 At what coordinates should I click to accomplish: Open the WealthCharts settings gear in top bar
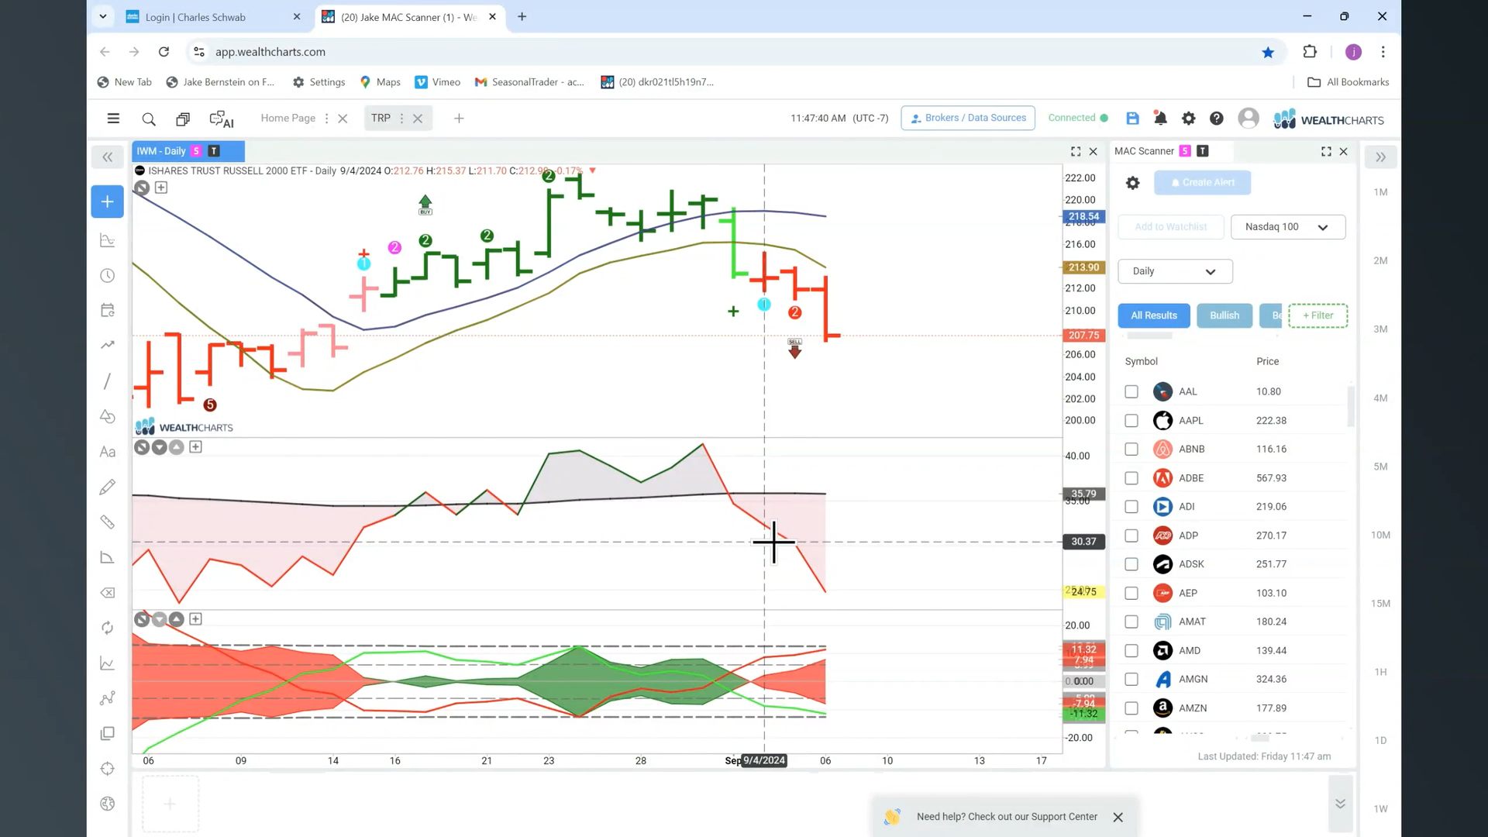click(1188, 118)
